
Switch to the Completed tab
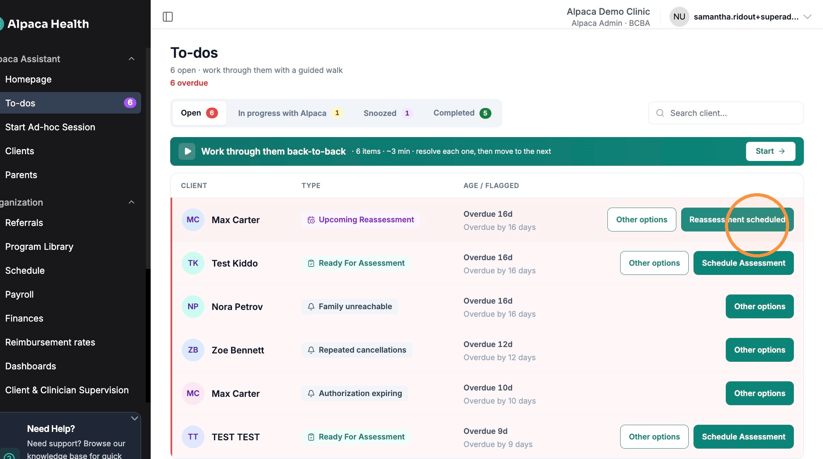pos(462,113)
